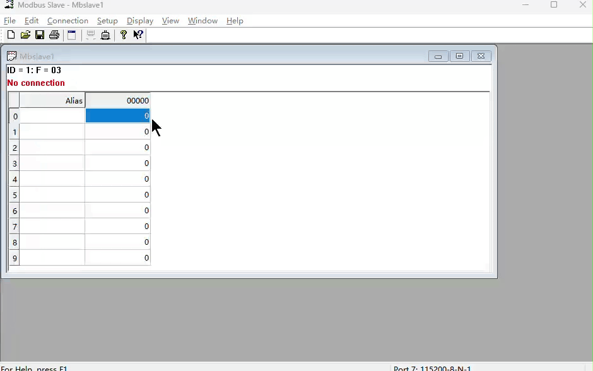Click the Mbslave1 document icon in title bar
The height and width of the screenshot is (371, 593).
tap(11, 56)
